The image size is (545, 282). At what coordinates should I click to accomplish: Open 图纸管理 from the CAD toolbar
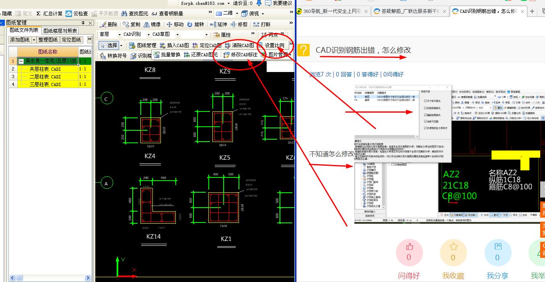[143, 45]
